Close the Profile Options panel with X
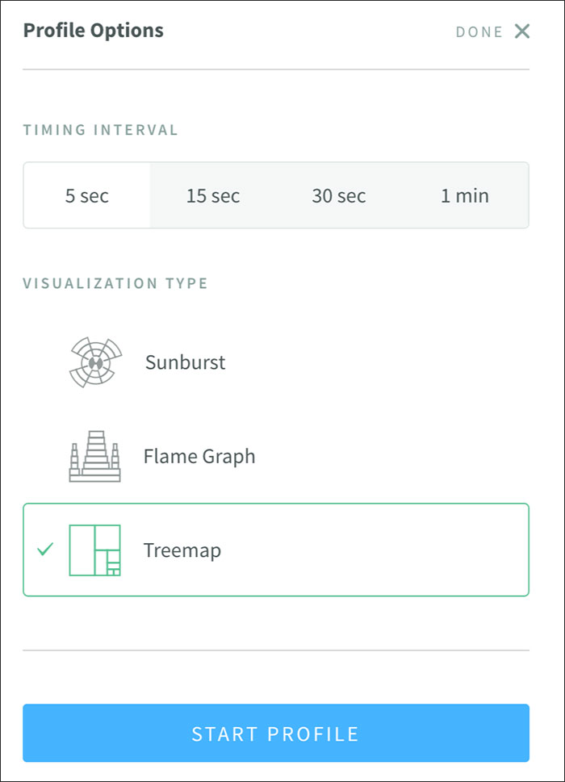Screen dimensions: 565x782 click(522, 31)
